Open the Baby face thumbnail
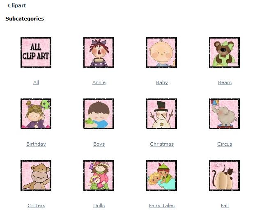Screen dimensions: 264x217 point(161,53)
